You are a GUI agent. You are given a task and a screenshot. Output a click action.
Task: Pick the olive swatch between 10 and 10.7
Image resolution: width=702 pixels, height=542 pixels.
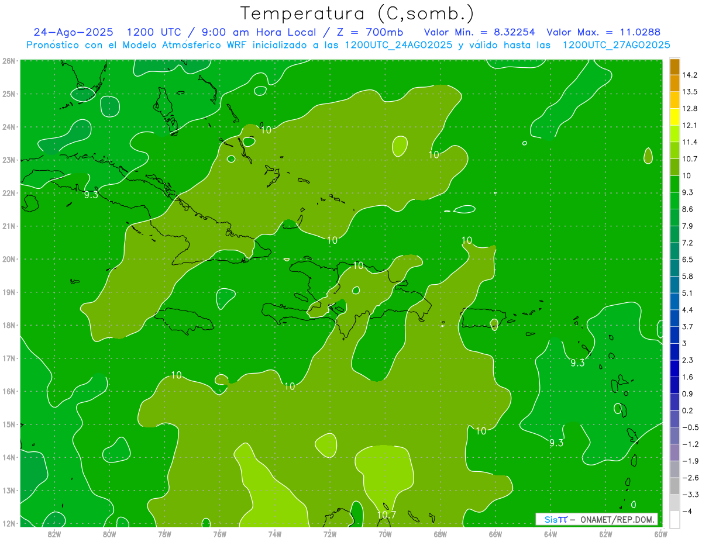[x=675, y=167]
